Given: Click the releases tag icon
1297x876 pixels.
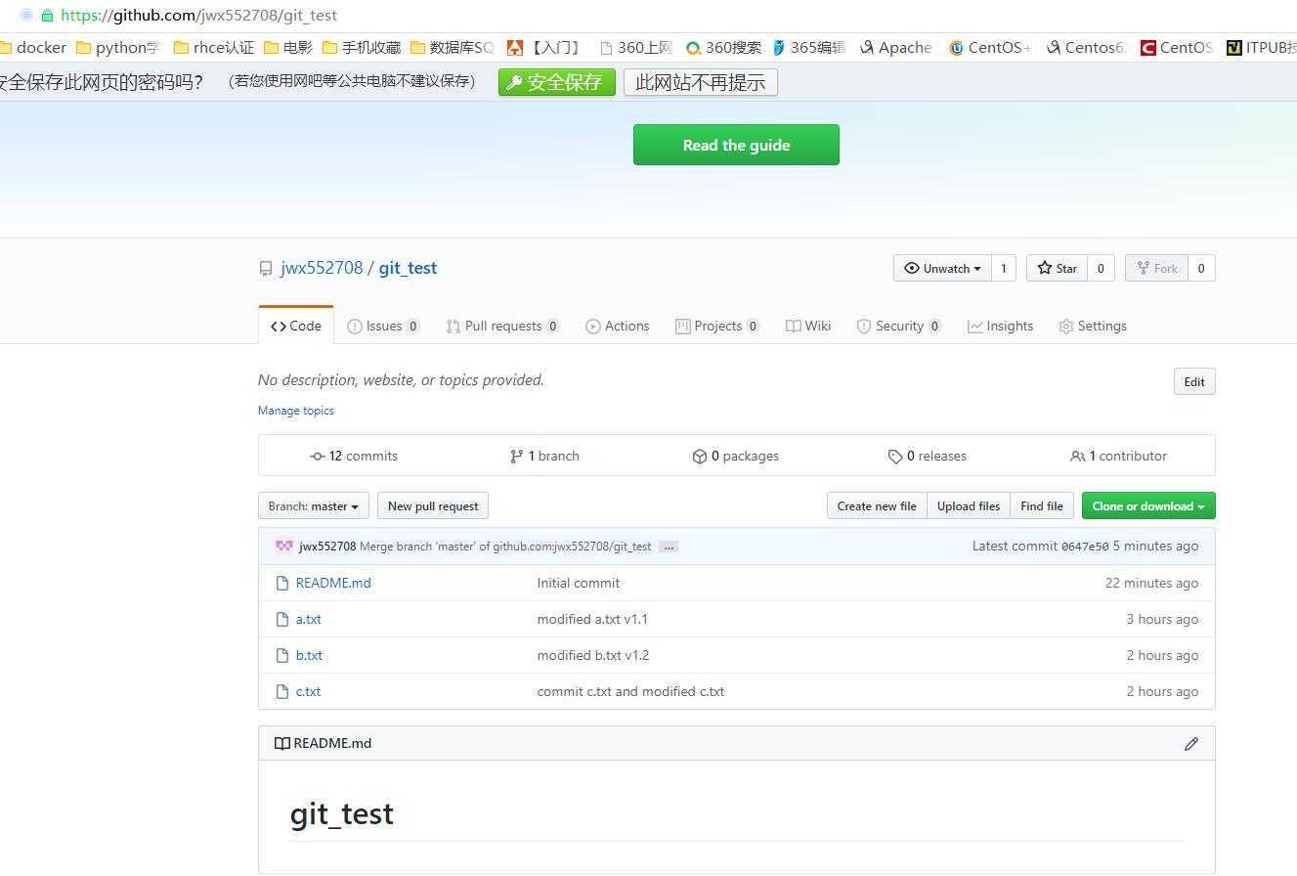Looking at the screenshot, I should (x=894, y=457).
